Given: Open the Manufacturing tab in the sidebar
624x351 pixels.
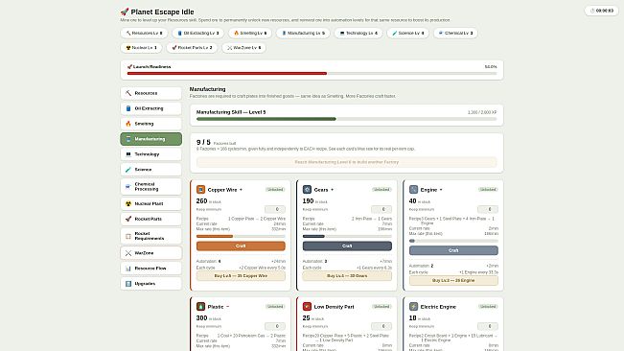Looking at the screenshot, I should click(x=150, y=139).
